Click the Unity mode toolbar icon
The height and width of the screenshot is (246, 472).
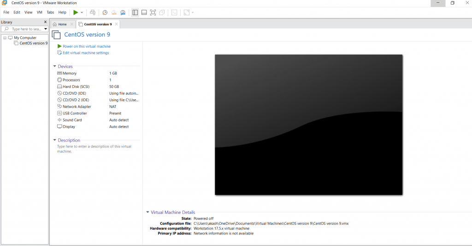click(x=162, y=12)
